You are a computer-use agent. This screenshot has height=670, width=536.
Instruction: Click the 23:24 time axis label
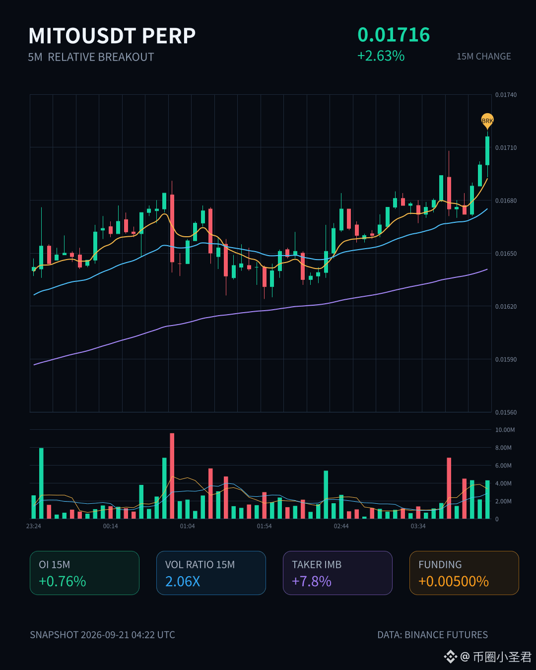(x=34, y=526)
